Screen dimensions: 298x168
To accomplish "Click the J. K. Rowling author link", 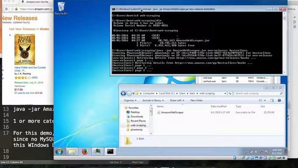I will coord(24,74).
